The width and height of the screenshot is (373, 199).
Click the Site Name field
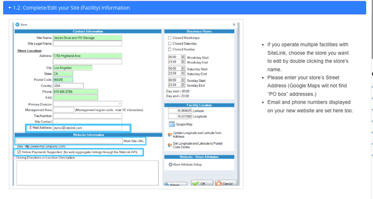pos(87,37)
